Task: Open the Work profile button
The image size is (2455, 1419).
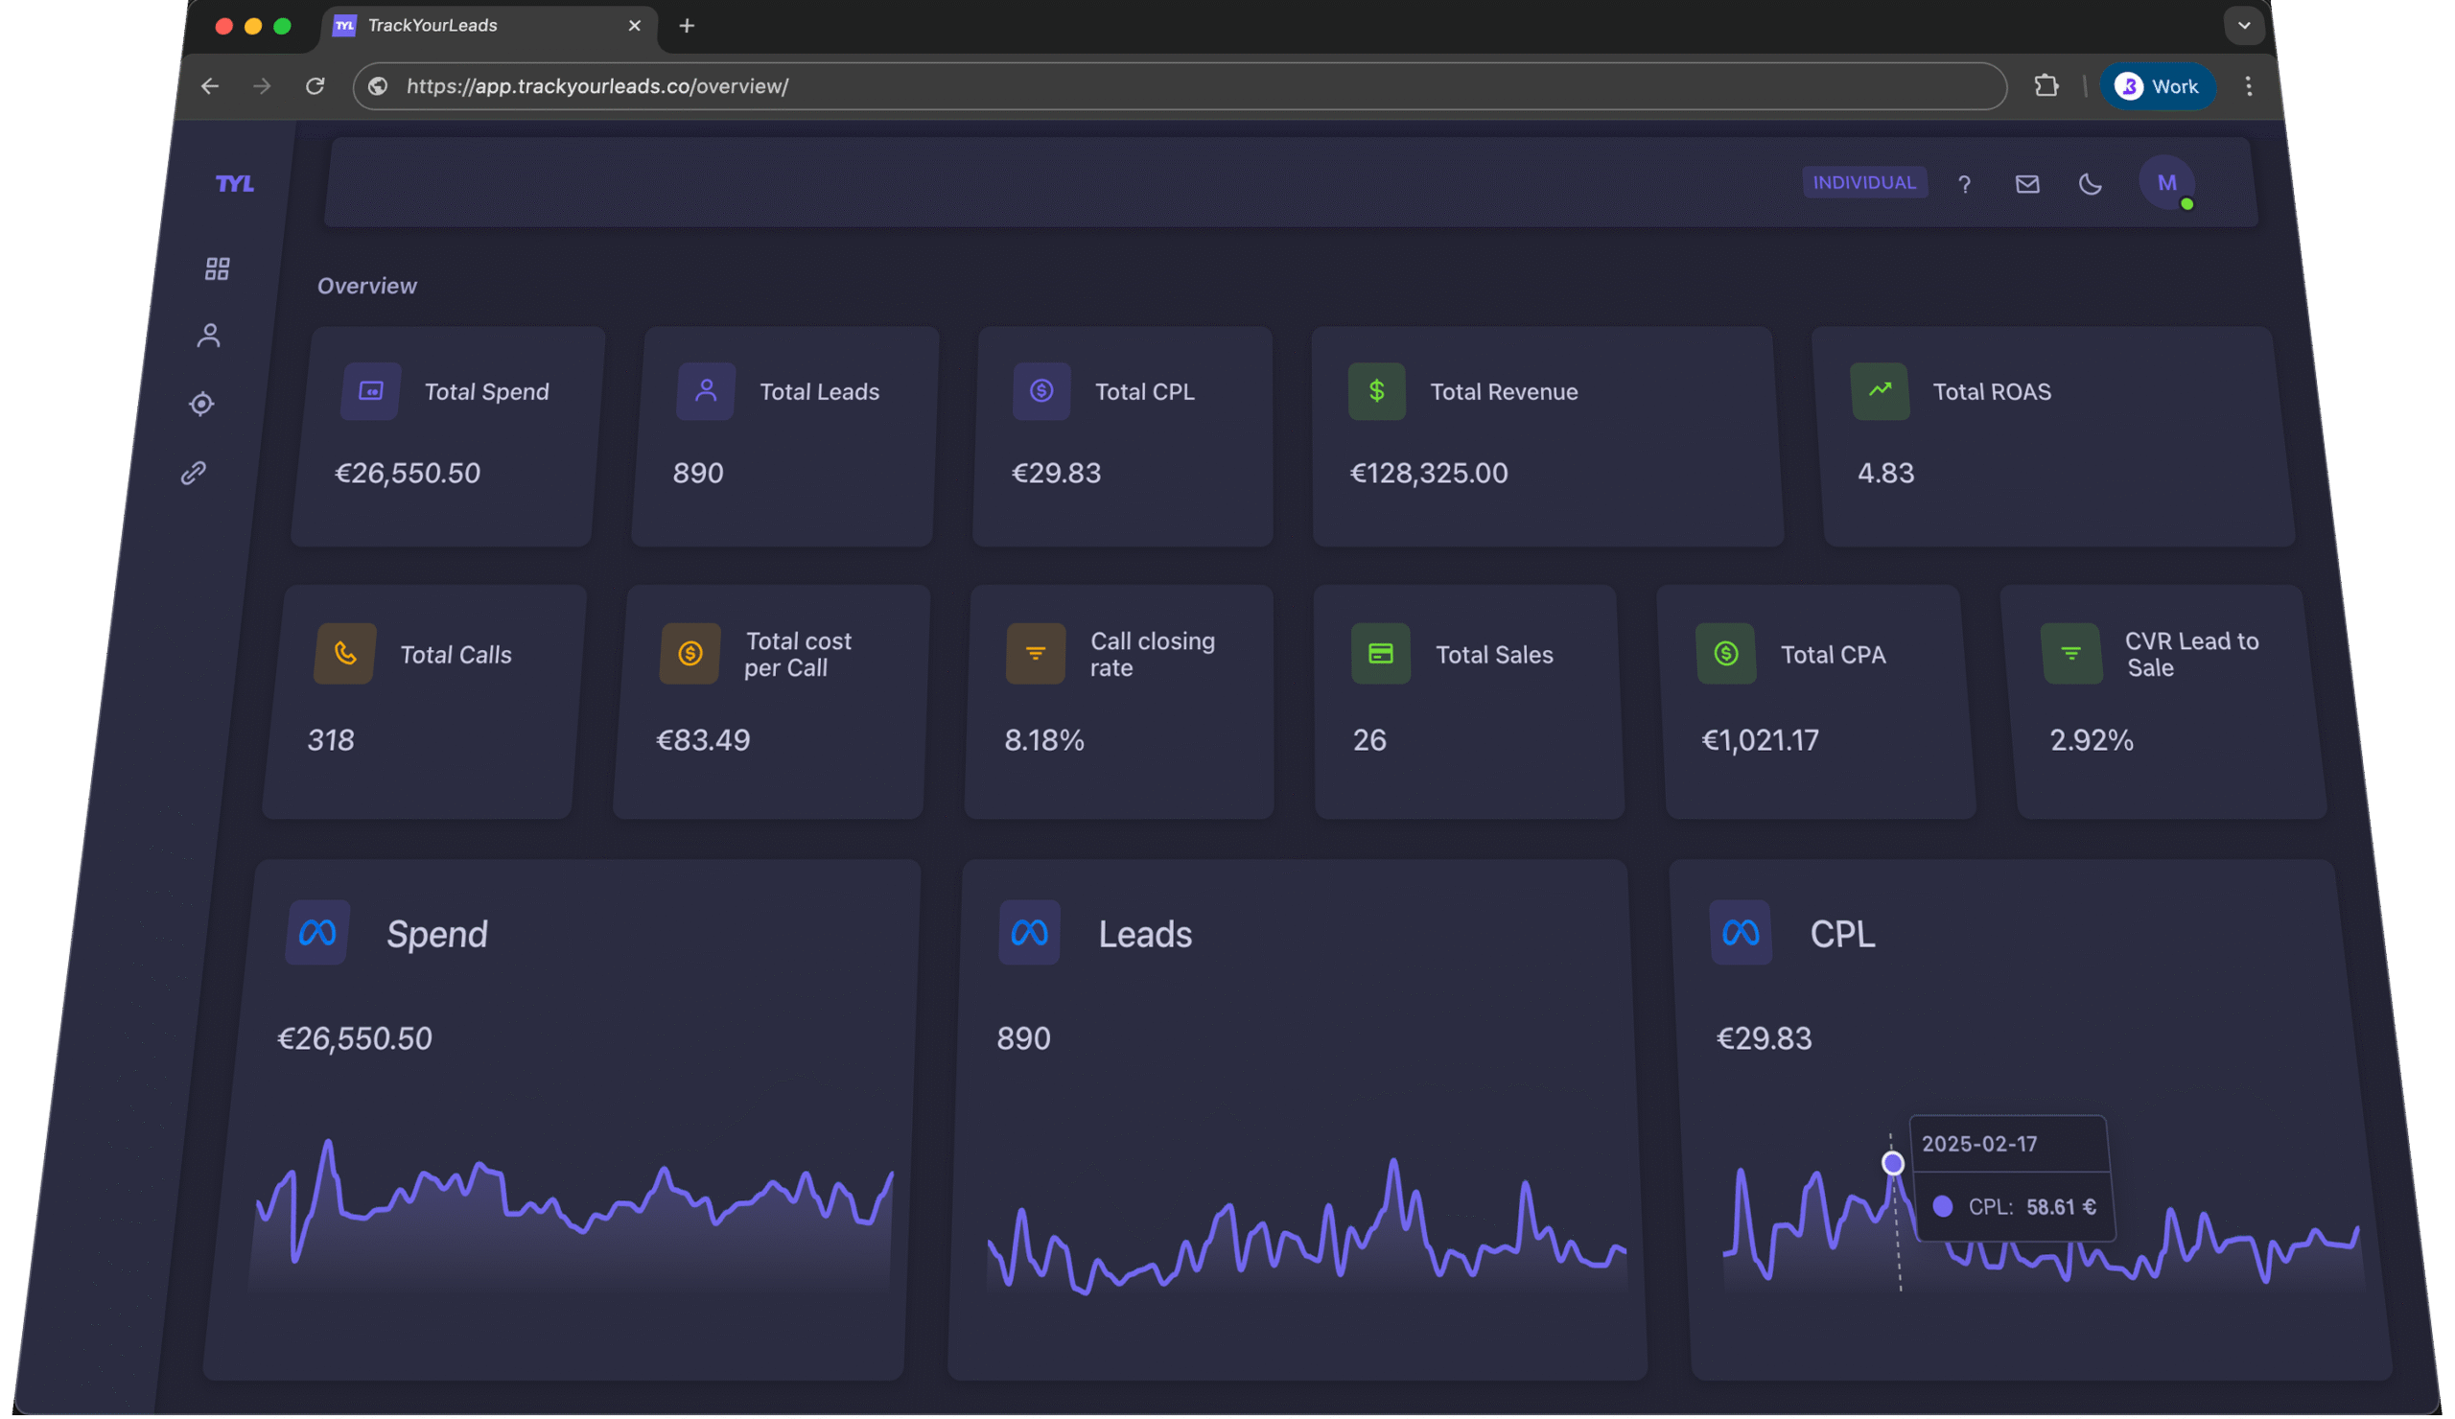Action: tap(2157, 85)
